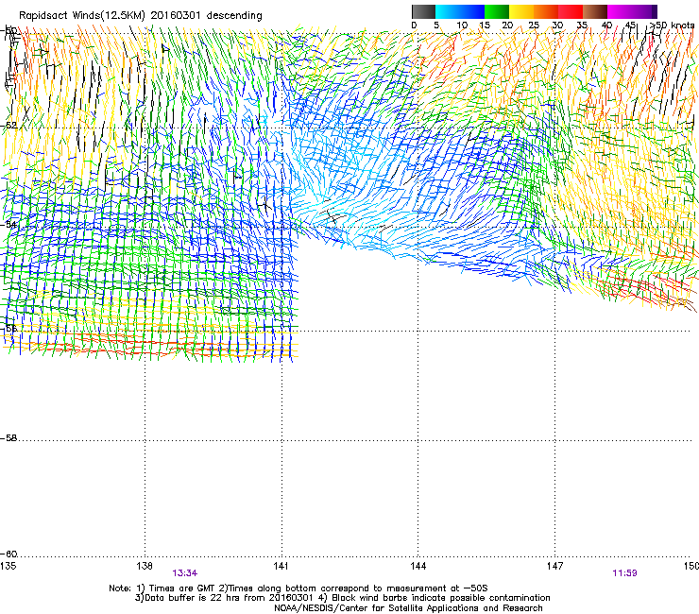Viewport: 699px width, 614px height.
Task: Click the 'Data buffer is 22 hrs' note
Action: click(343, 598)
